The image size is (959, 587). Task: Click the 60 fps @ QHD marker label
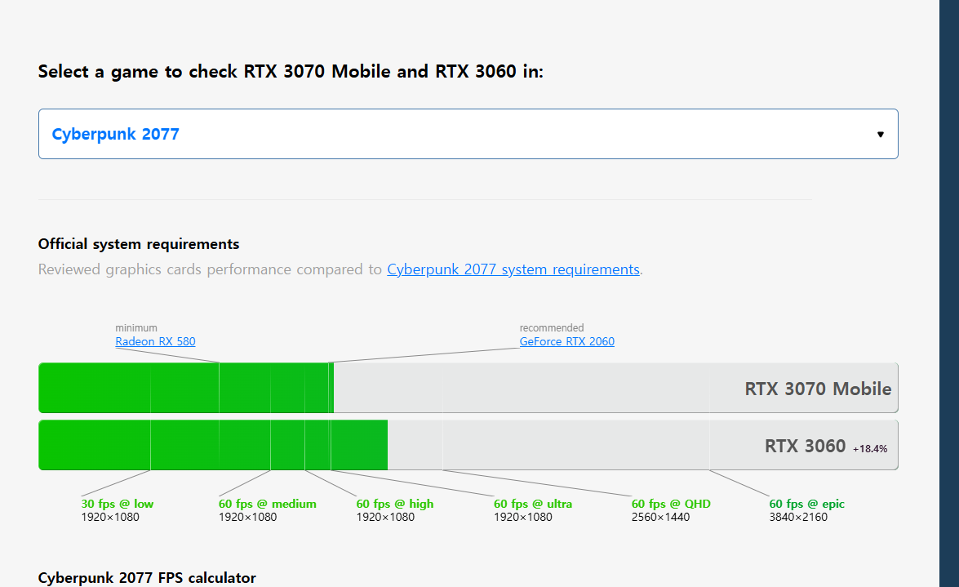click(670, 504)
